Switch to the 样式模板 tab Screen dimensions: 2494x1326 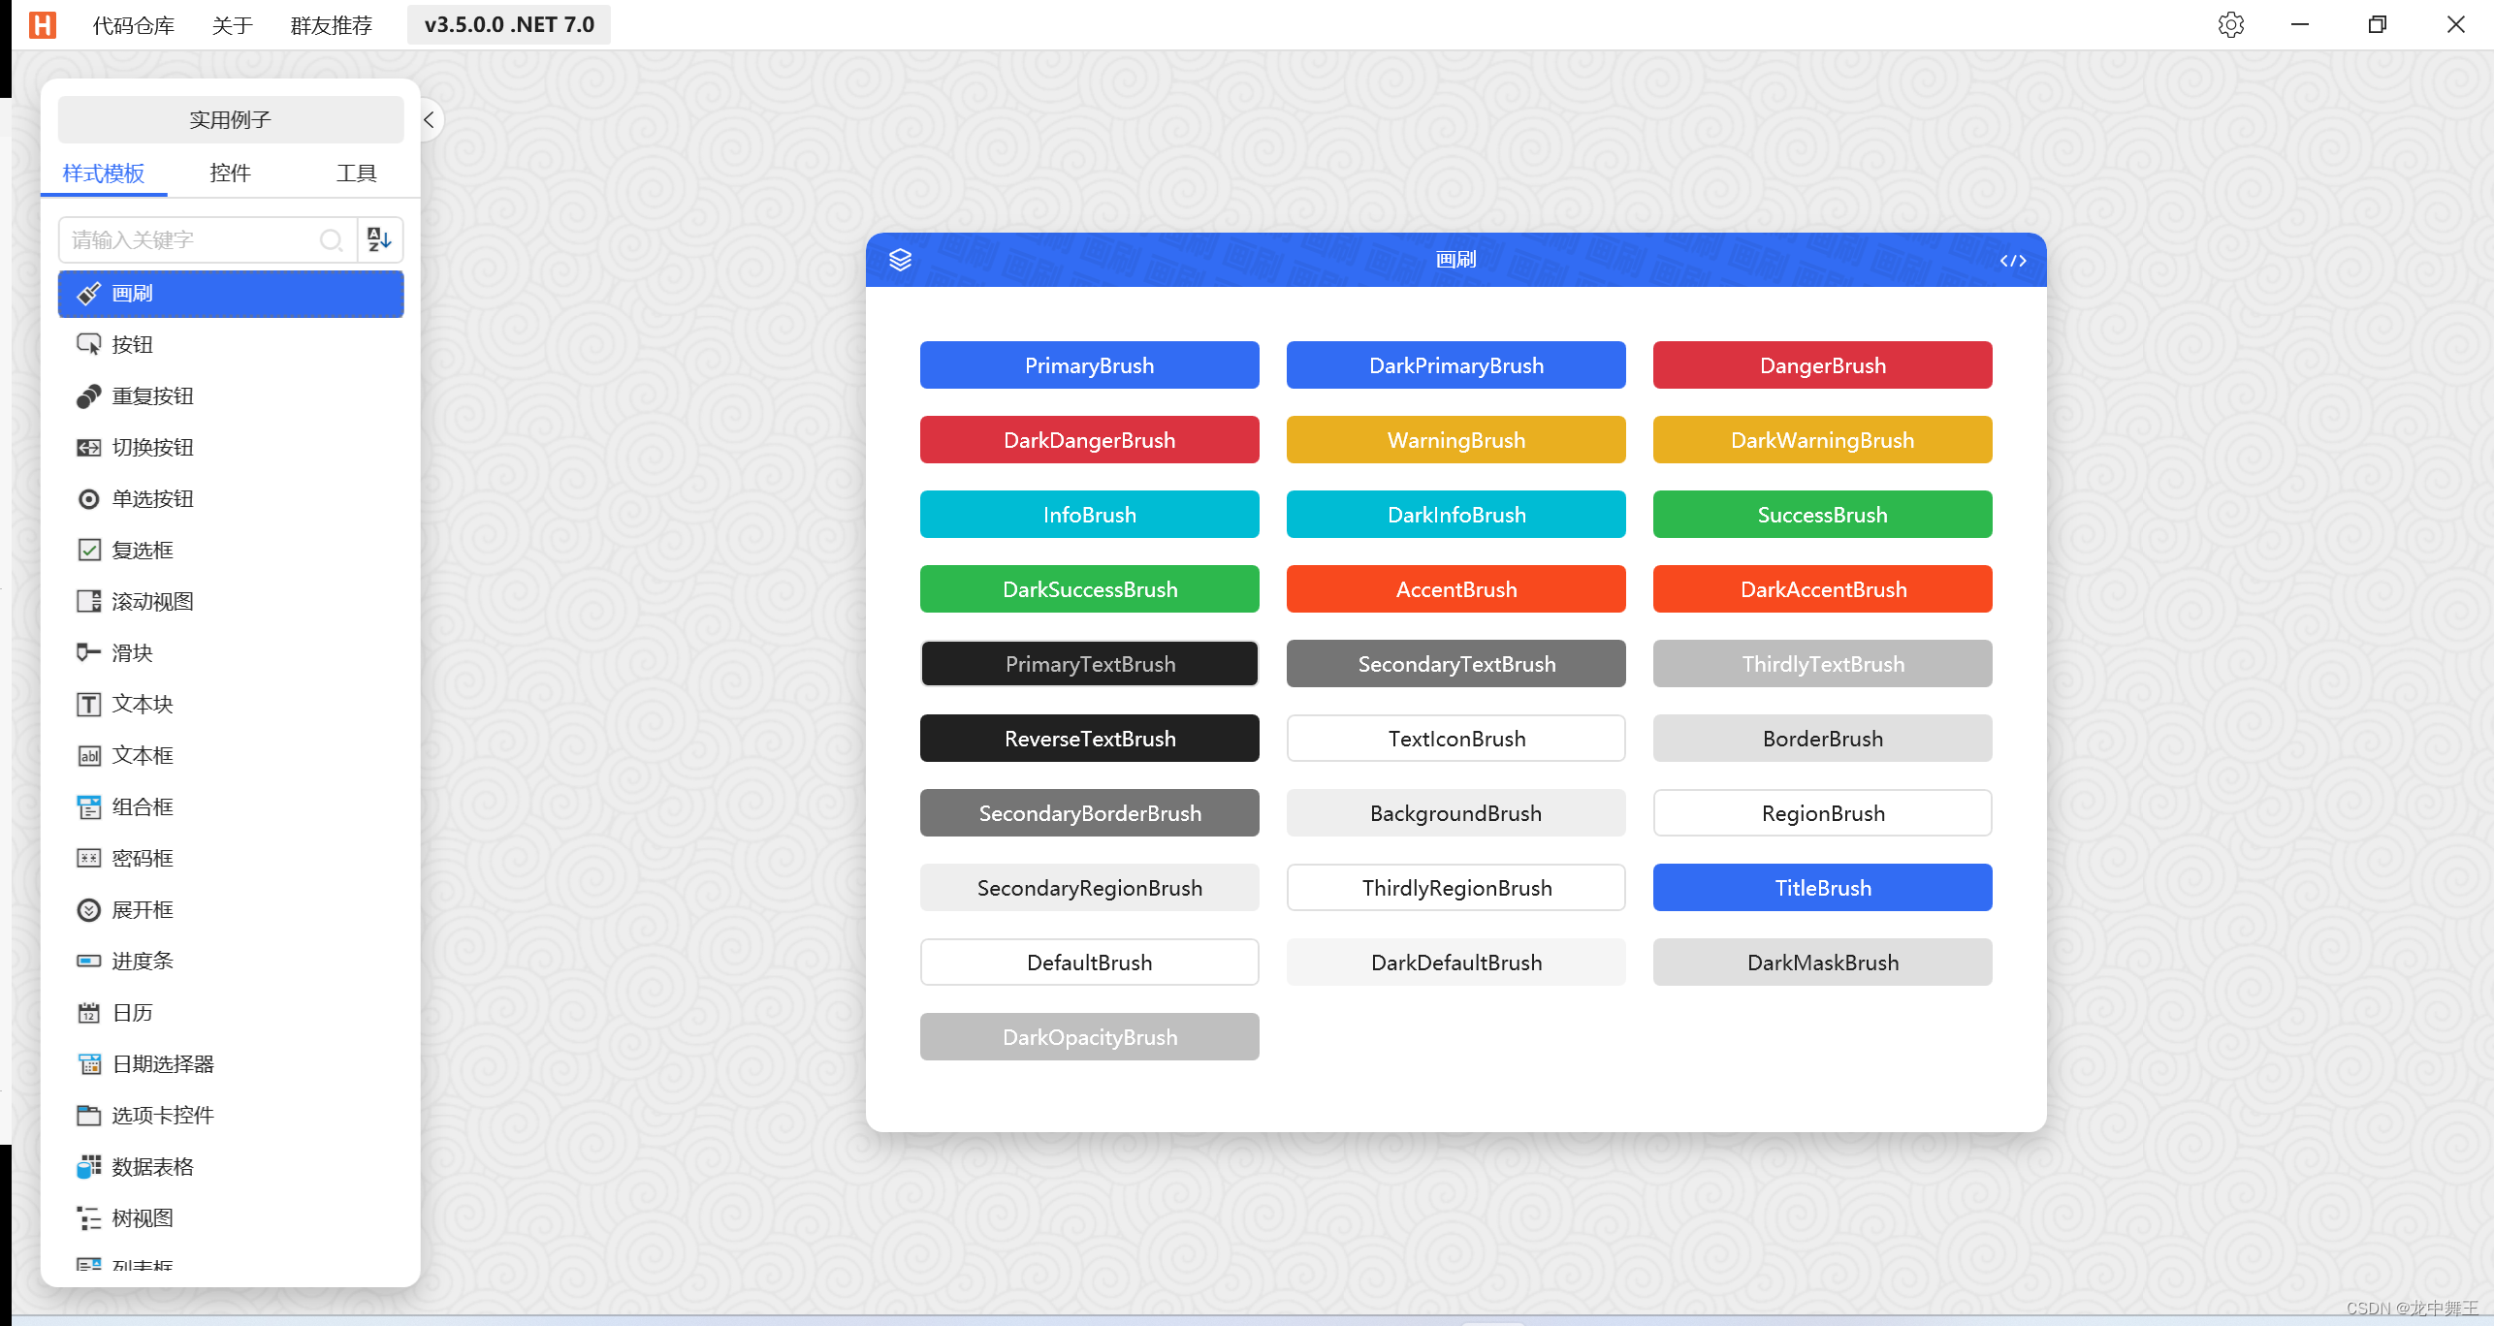click(104, 174)
